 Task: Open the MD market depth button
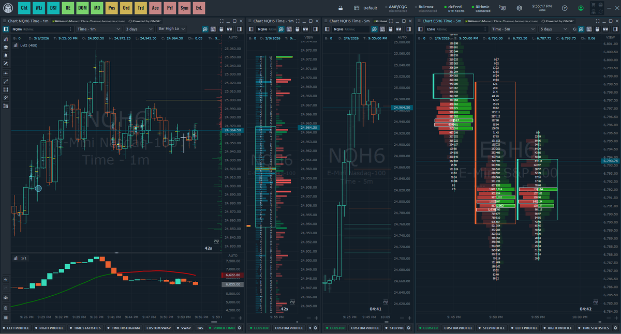[x=97, y=8]
